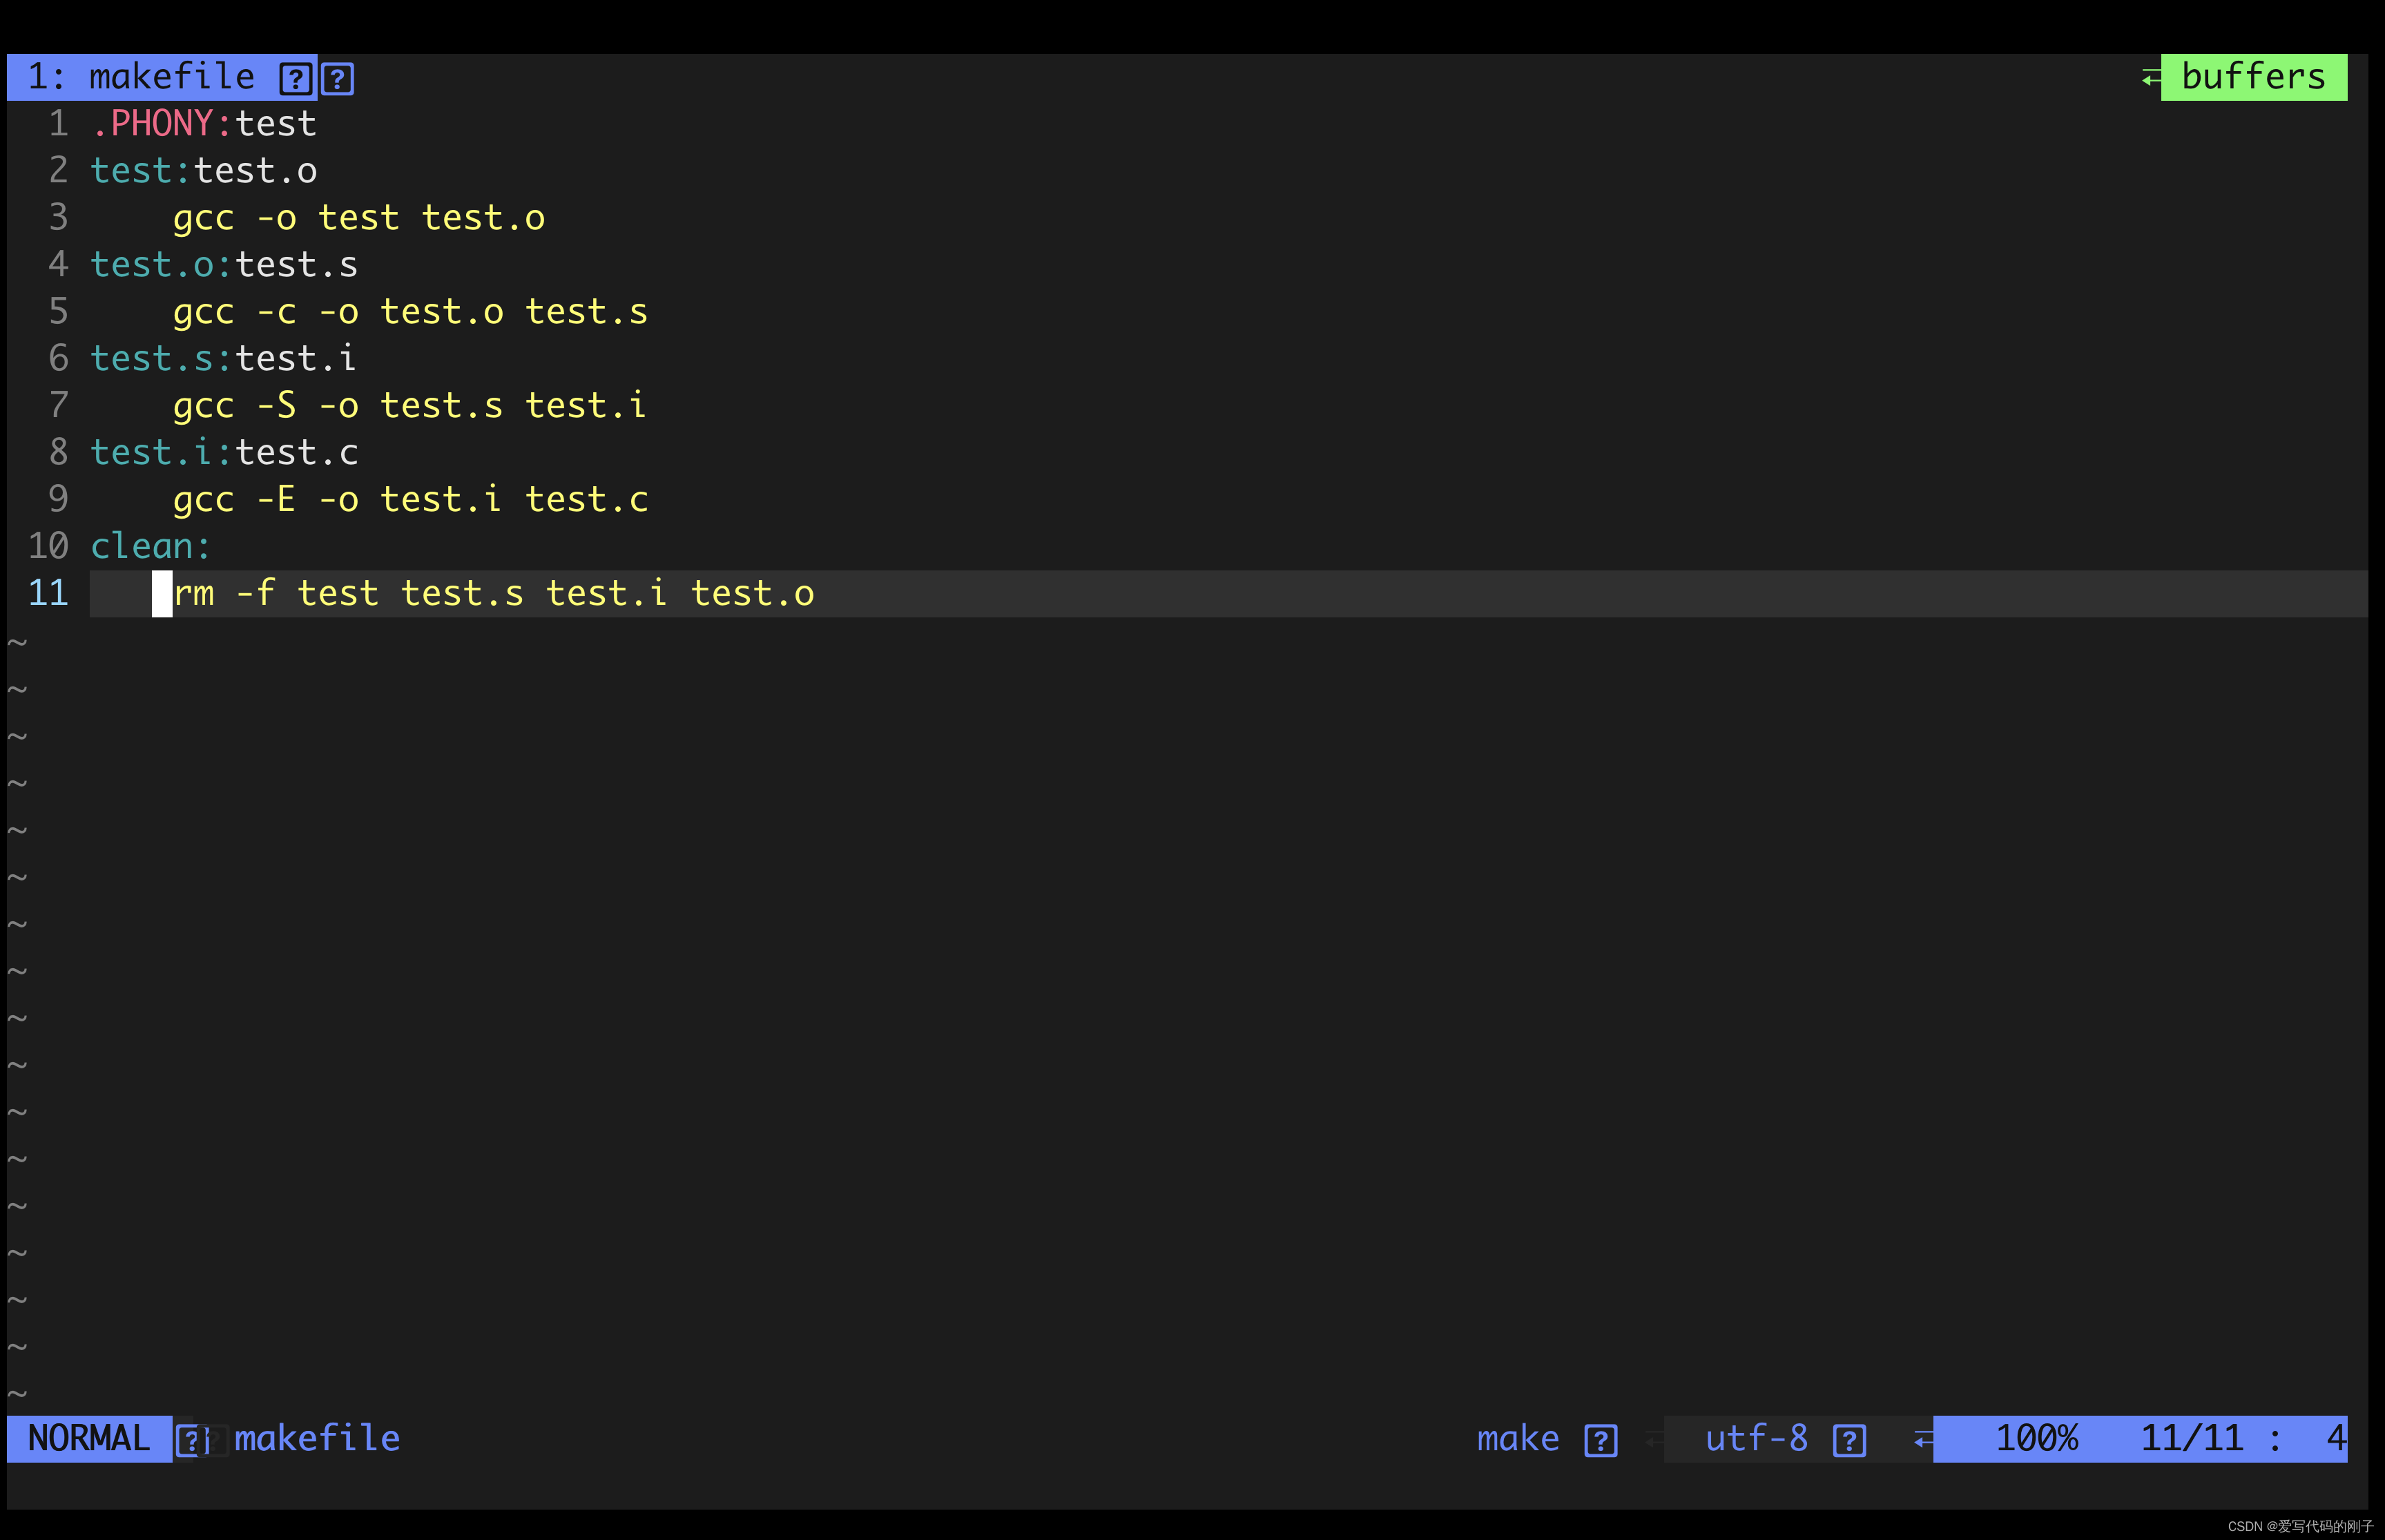Screen dimensions: 2385x1540
Task: Click the buffers label at top right
Action: pos(2253,77)
